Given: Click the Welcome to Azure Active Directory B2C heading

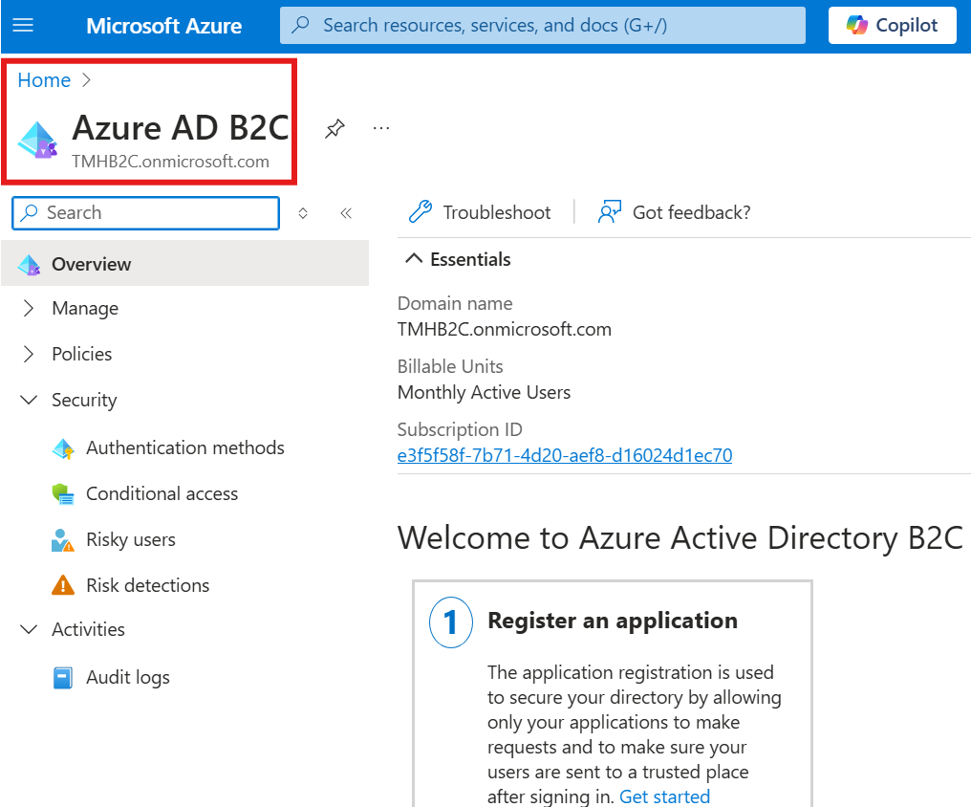Looking at the screenshot, I should (x=680, y=537).
